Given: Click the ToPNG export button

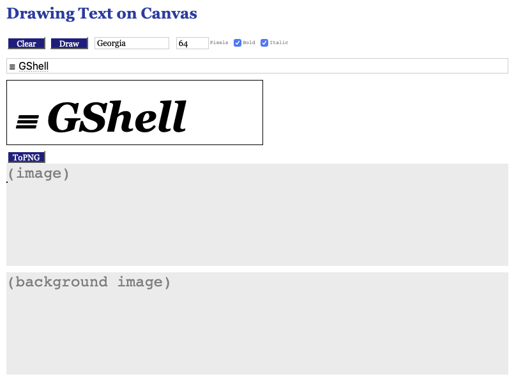Looking at the screenshot, I should pos(26,157).
